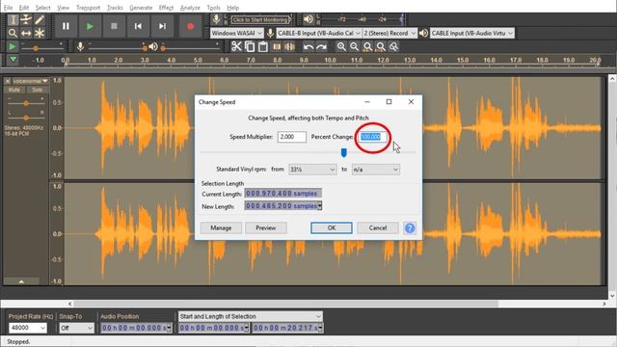Open the voicenormal track name menu
This screenshot has height=347, width=617.
30,81
